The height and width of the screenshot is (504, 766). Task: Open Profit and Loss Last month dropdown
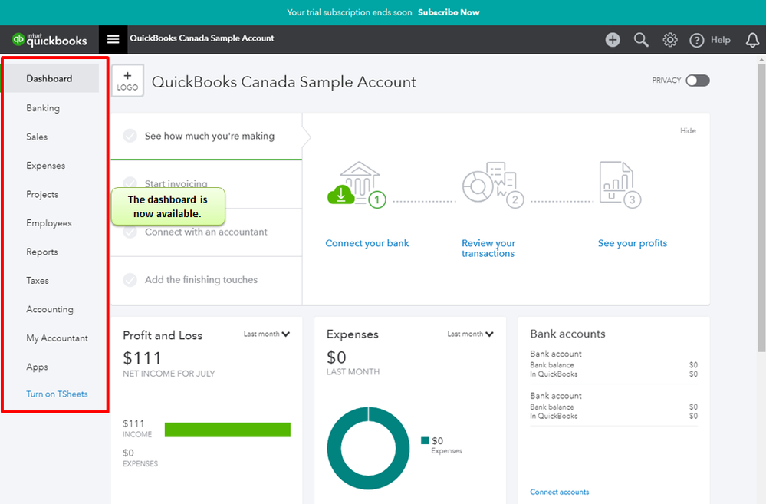[267, 334]
